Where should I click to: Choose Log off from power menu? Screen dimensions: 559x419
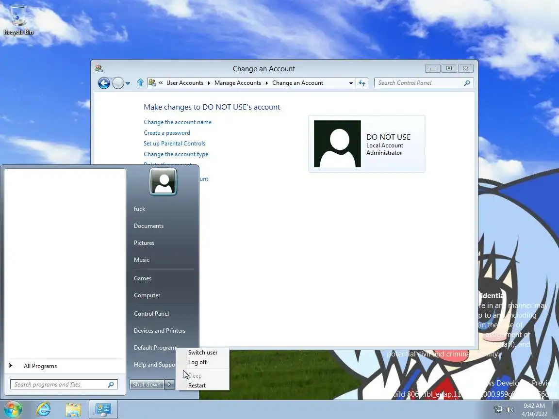point(202,362)
